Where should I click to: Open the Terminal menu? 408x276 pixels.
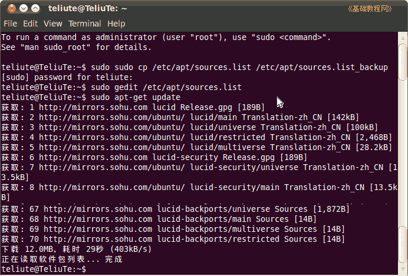tap(85, 24)
